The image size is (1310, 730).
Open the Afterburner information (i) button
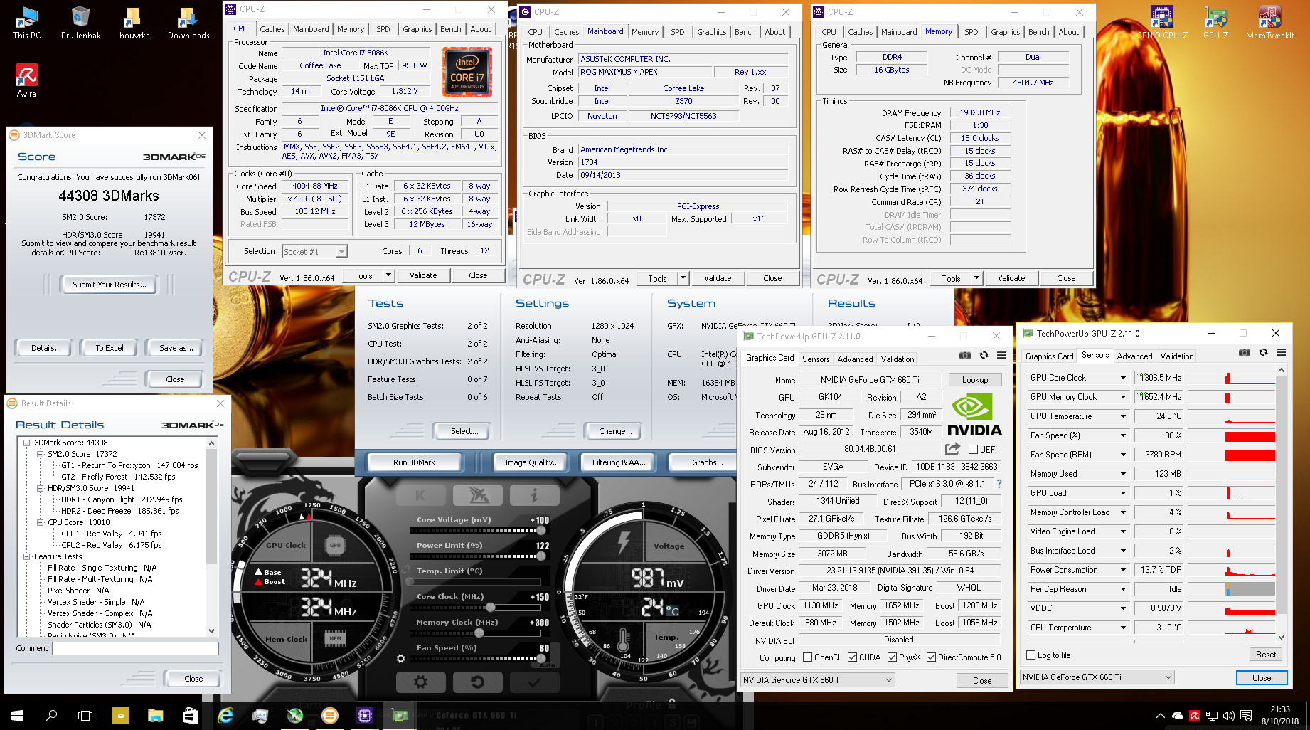(x=533, y=495)
